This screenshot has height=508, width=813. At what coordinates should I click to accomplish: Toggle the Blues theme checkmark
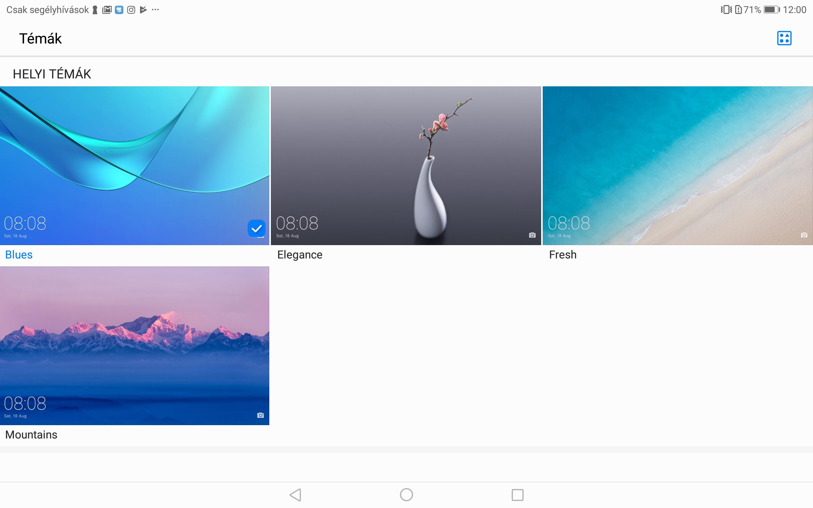click(x=256, y=229)
